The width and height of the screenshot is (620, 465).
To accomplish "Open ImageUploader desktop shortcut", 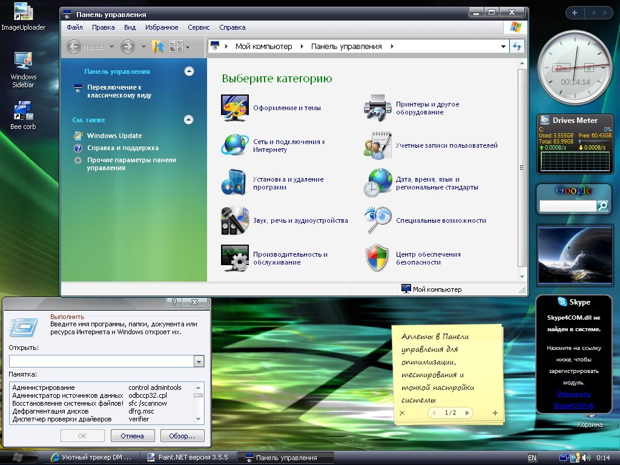I will click(x=24, y=16).
